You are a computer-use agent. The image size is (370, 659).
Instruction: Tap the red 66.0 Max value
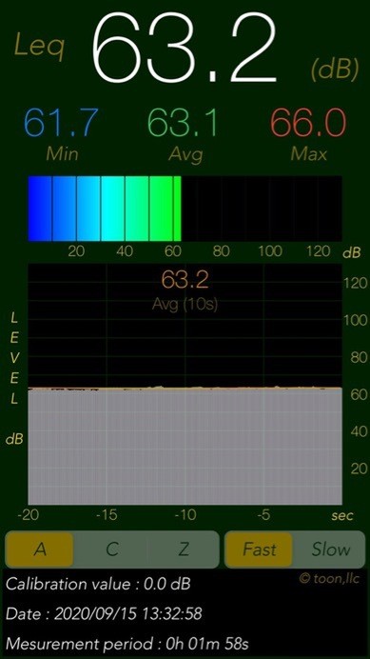309,123
